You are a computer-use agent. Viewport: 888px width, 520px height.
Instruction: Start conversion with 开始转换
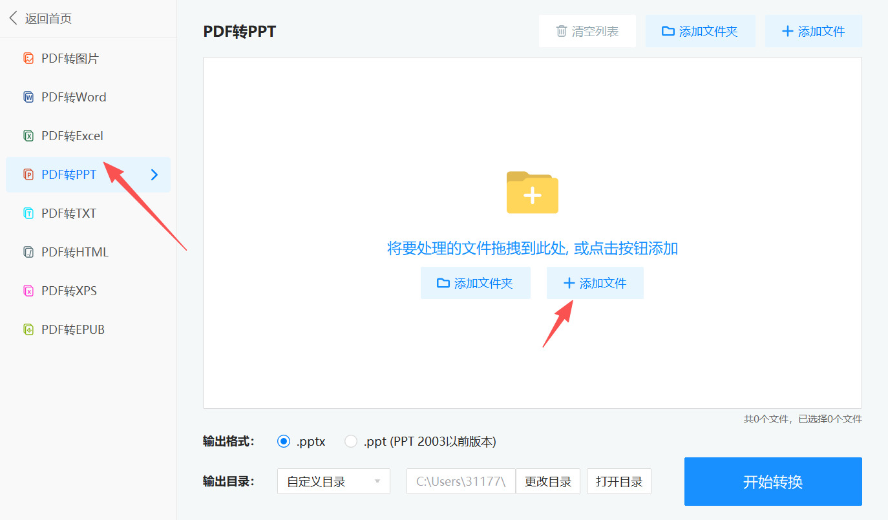[773, 481]
